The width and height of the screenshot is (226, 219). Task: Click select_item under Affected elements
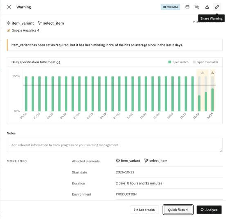[x=156, y=161]
